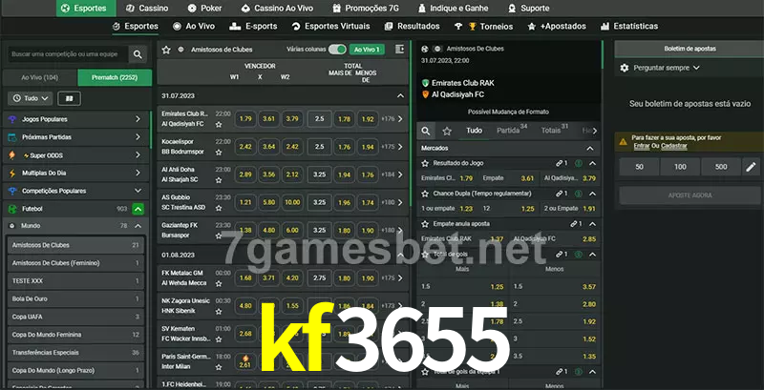Select the Partida markets tab

point(512,131)
